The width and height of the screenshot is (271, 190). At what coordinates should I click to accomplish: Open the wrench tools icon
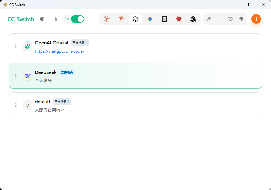(x=209, y=19)
